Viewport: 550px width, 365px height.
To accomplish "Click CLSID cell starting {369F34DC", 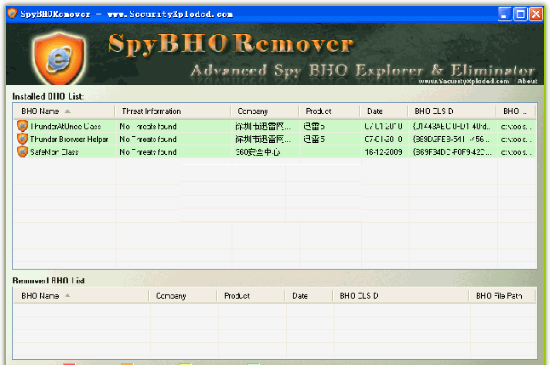I will 452,152.
